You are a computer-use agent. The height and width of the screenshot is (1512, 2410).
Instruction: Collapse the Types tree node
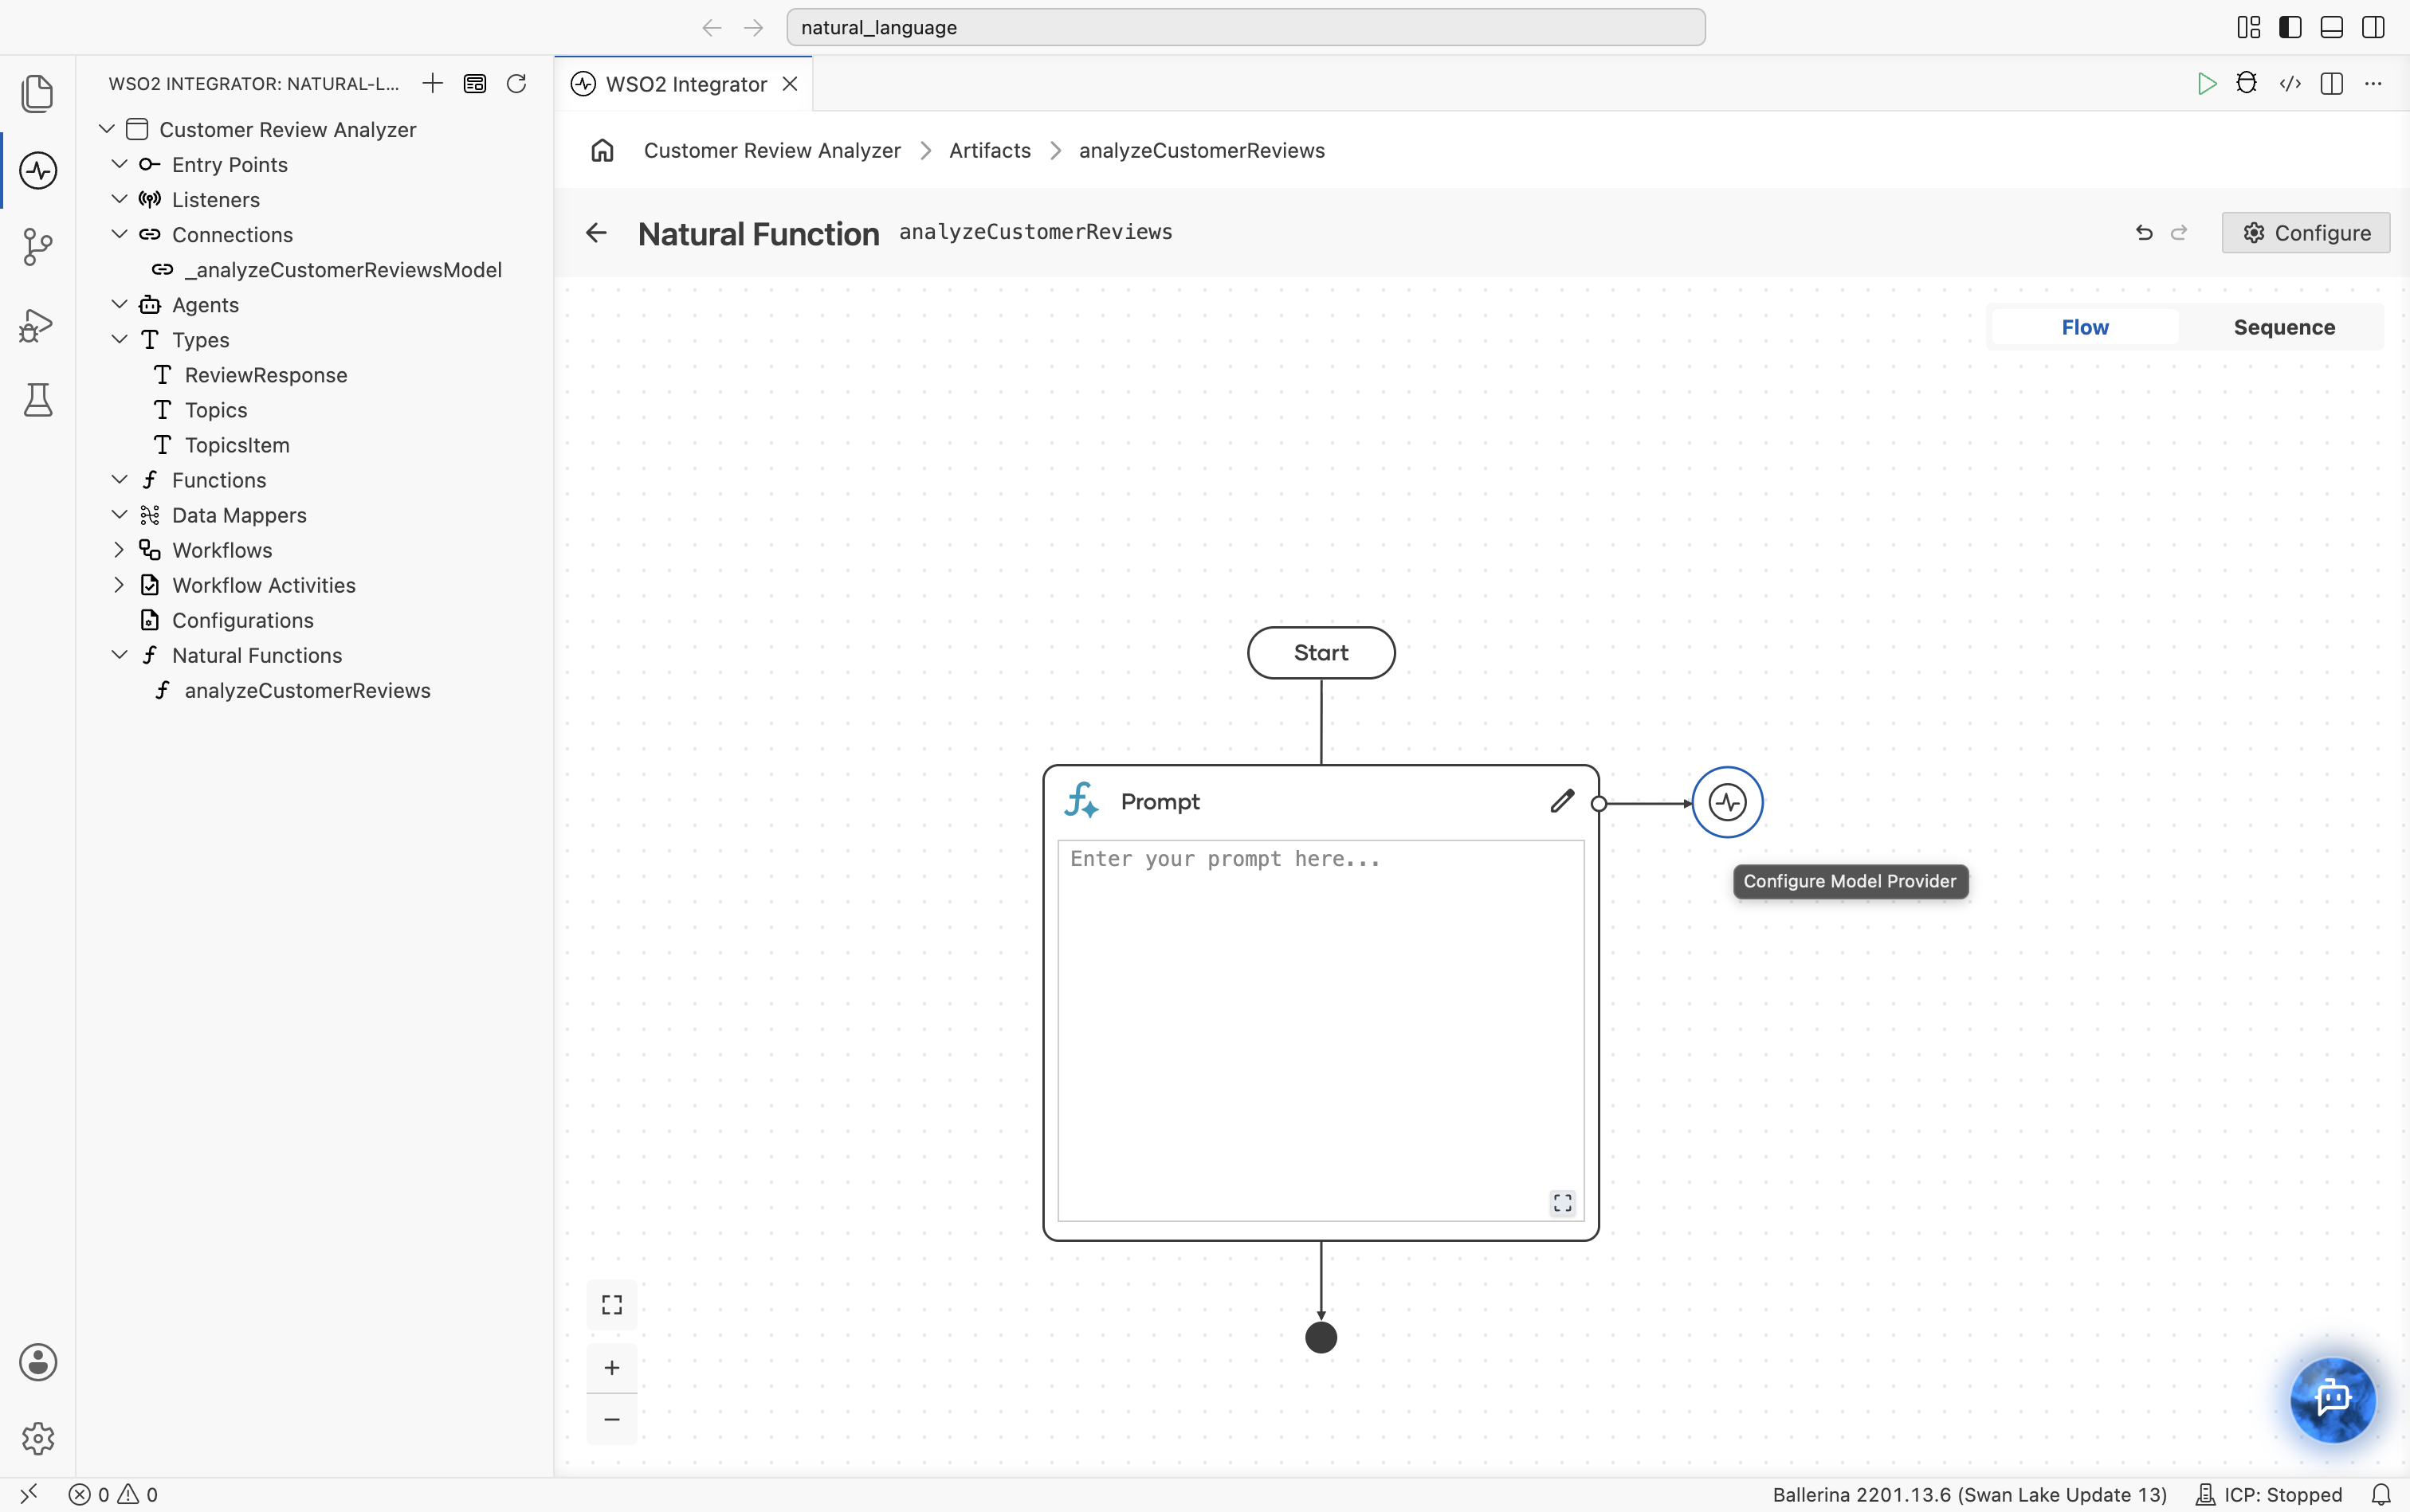point(119,339)
